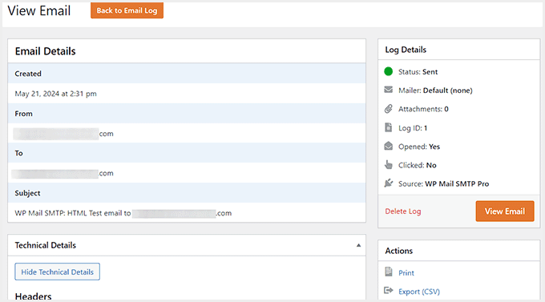The width and height of the screenshot is (545, 302).
Task: Click the open envelope icon beside Opened
Action: (388, 146)
